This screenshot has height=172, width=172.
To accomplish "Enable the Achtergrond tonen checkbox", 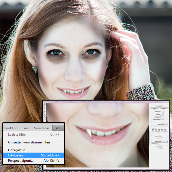I will pyautogui.click(x=151, y=143).
